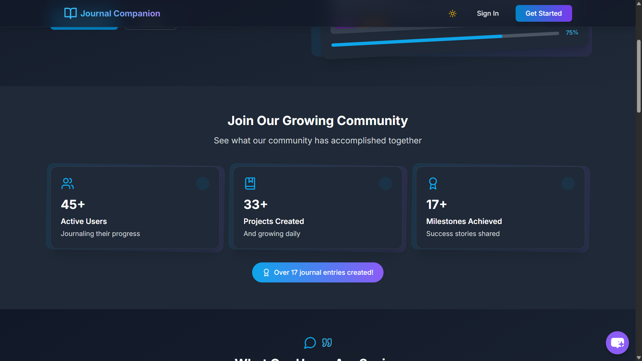Click the speech bubble icon above testimonials
Viewport: 642px width, 361px height.
pyautogui.click(x=310, y=343)
